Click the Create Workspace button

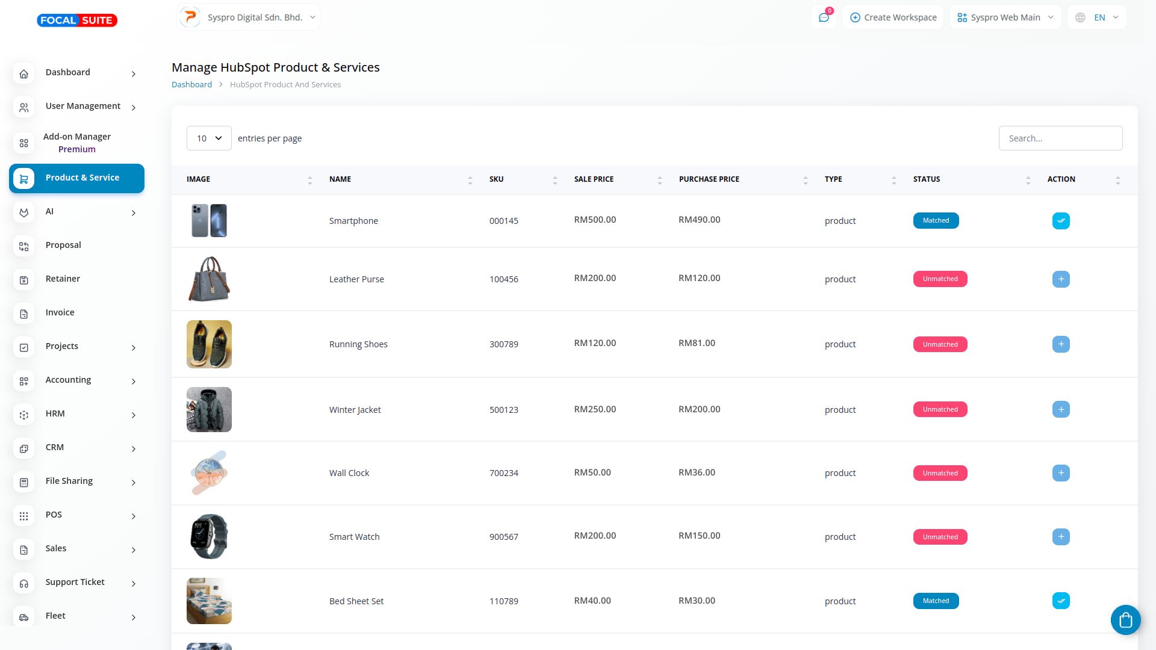(893, 17)
